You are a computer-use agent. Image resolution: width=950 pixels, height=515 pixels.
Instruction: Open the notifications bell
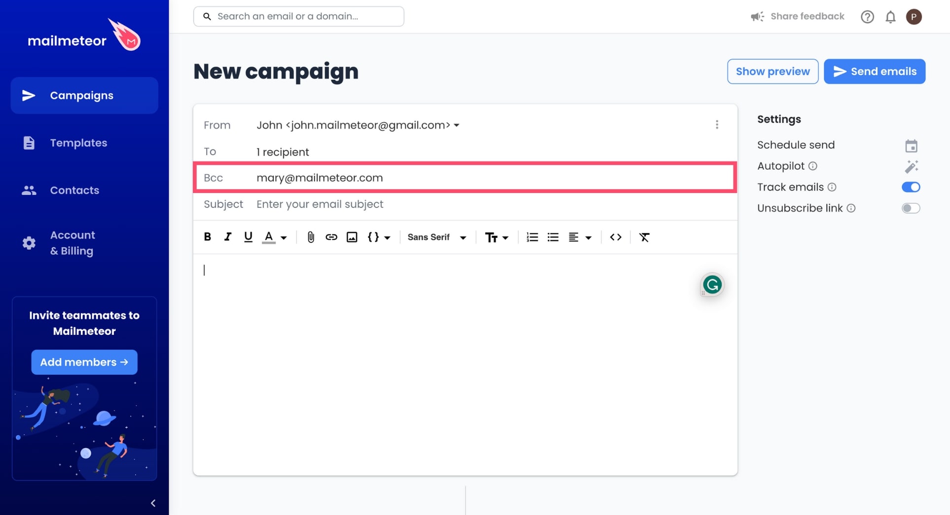tap(890, 17)
